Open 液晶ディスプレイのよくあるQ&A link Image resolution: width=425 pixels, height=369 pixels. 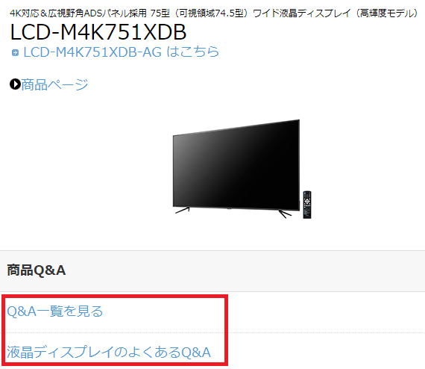pyautogui.click(x=109, y=352)
